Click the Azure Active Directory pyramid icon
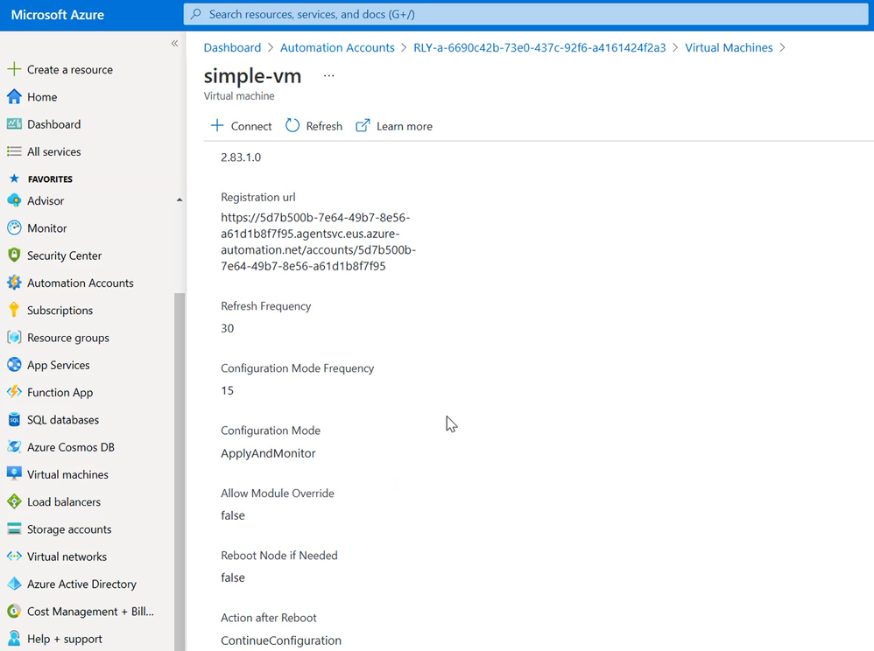 click(x=14, y=584)
